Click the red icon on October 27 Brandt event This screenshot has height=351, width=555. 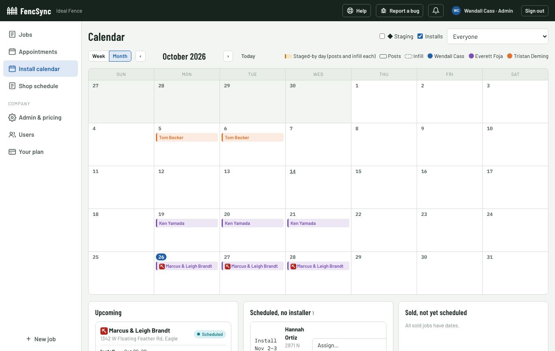click(228, 266)
